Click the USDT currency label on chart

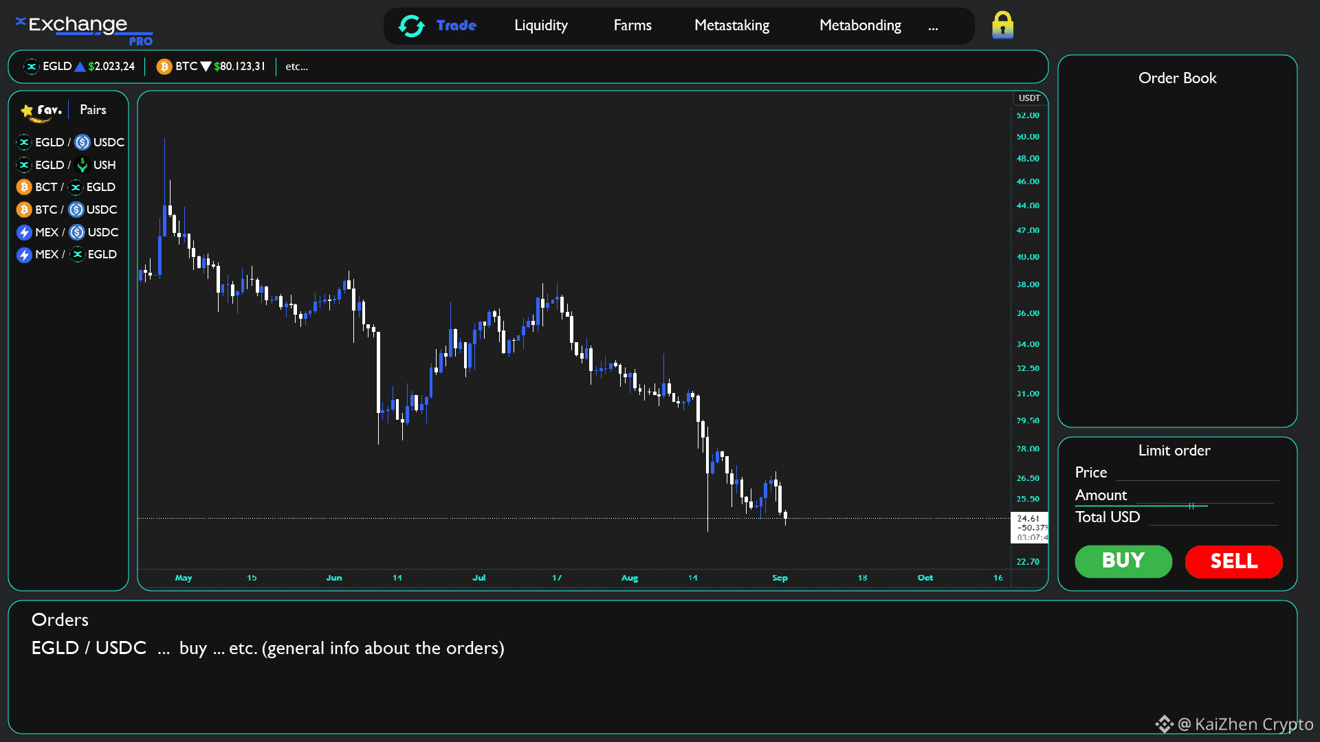click(x=1028, y=98)
